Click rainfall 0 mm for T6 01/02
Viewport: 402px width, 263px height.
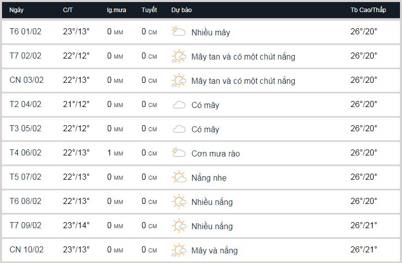click(x=115, y=32)
